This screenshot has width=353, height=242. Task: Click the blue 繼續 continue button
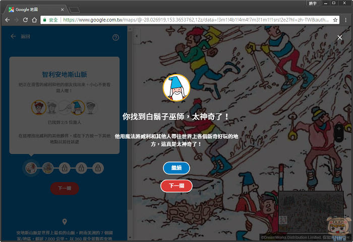click(x=177, y=168)
